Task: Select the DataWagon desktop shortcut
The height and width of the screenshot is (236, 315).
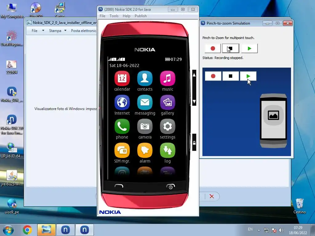Action: click(x=12, y=38)
